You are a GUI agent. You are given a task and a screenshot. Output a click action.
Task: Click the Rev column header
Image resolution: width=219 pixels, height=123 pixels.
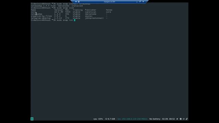pyautogui.click(x=67, y=10)
